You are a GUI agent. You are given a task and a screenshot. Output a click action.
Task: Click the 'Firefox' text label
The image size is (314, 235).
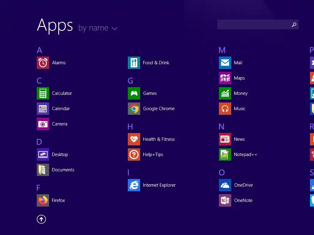pyautogui.click(x=58, y=200)
